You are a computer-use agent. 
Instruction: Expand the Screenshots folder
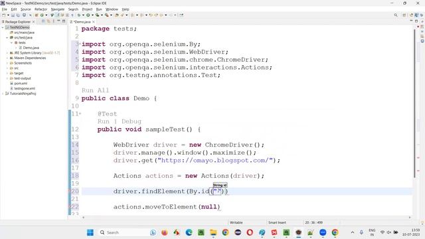[x=7, y=63]
